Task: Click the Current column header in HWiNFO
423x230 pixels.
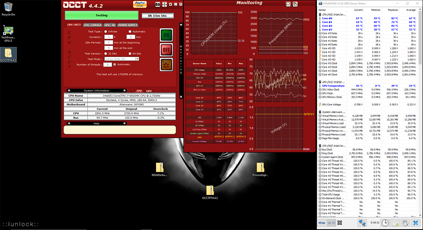Action: [358, 10]
